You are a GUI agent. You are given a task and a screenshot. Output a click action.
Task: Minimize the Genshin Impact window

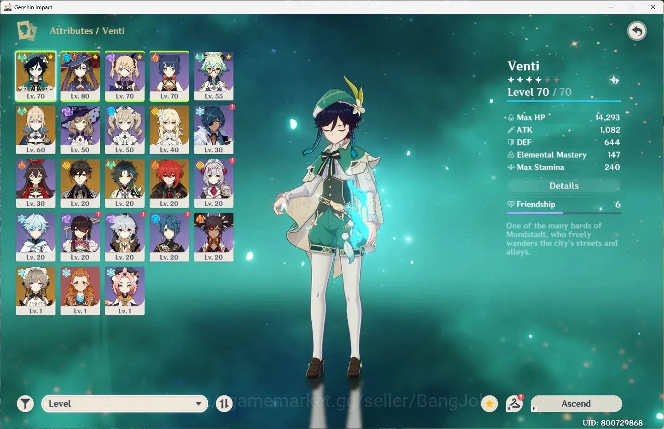[611, 7]
